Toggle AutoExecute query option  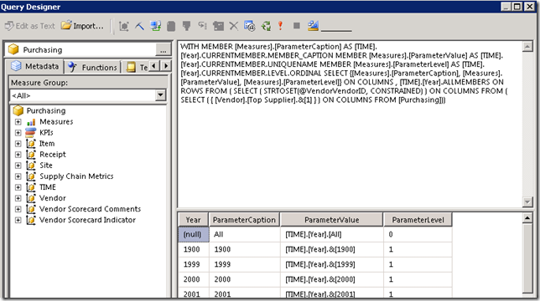(x=203, y=26)
